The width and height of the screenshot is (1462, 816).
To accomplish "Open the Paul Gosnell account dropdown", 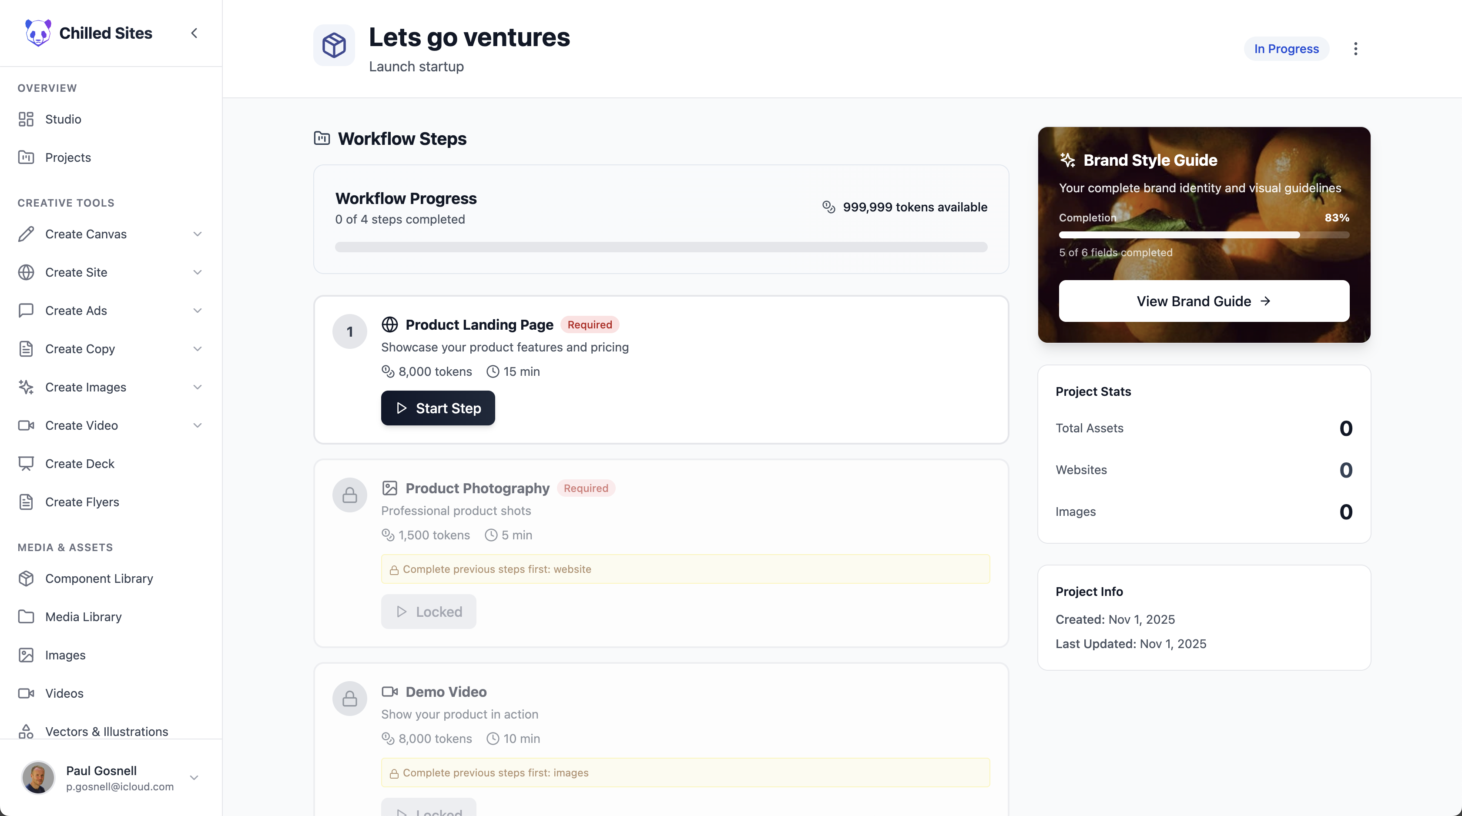I will point(194,777).
